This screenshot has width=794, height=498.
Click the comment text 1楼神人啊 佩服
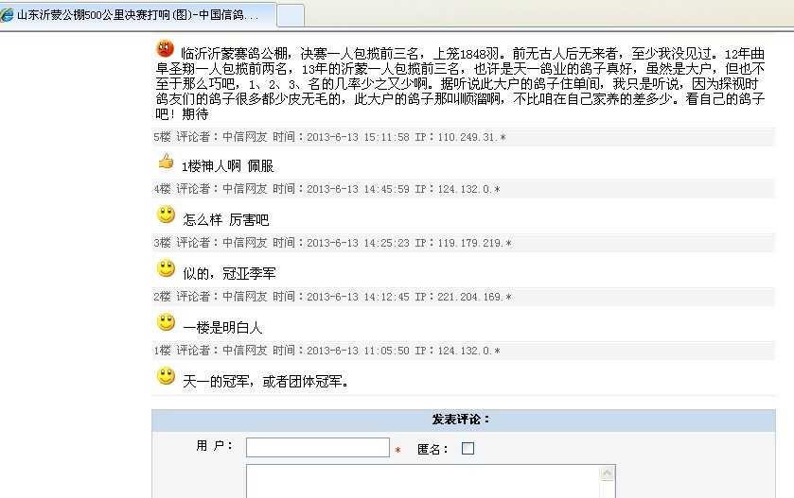227,166
